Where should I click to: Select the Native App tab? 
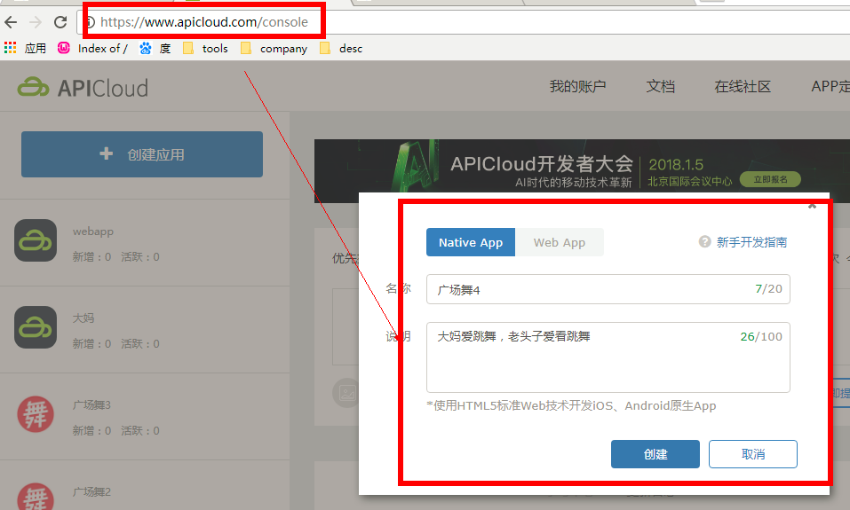[470, 243]
